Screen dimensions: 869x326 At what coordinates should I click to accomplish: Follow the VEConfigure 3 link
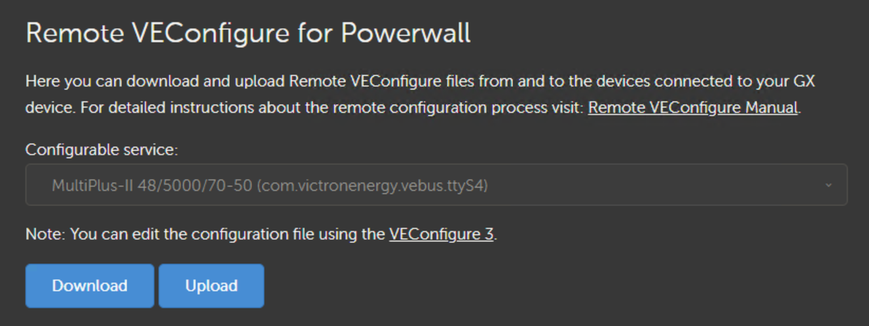(441, 234)
